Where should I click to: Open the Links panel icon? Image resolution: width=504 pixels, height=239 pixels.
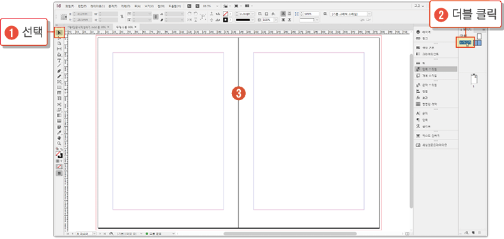pyautogui.click(x=418, y=38)
